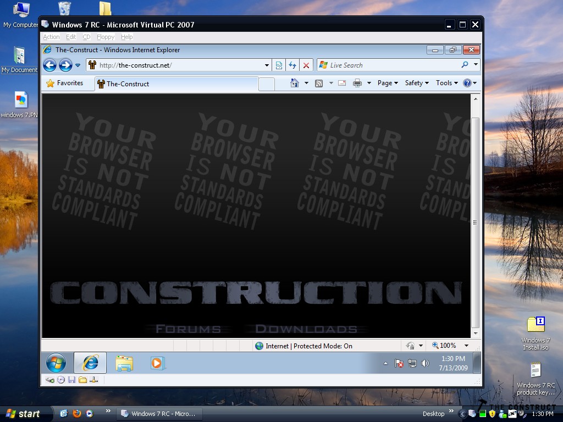Print the page with the printer icon
The height and width of the screenshot is (422, 563).
coord(357,84)
